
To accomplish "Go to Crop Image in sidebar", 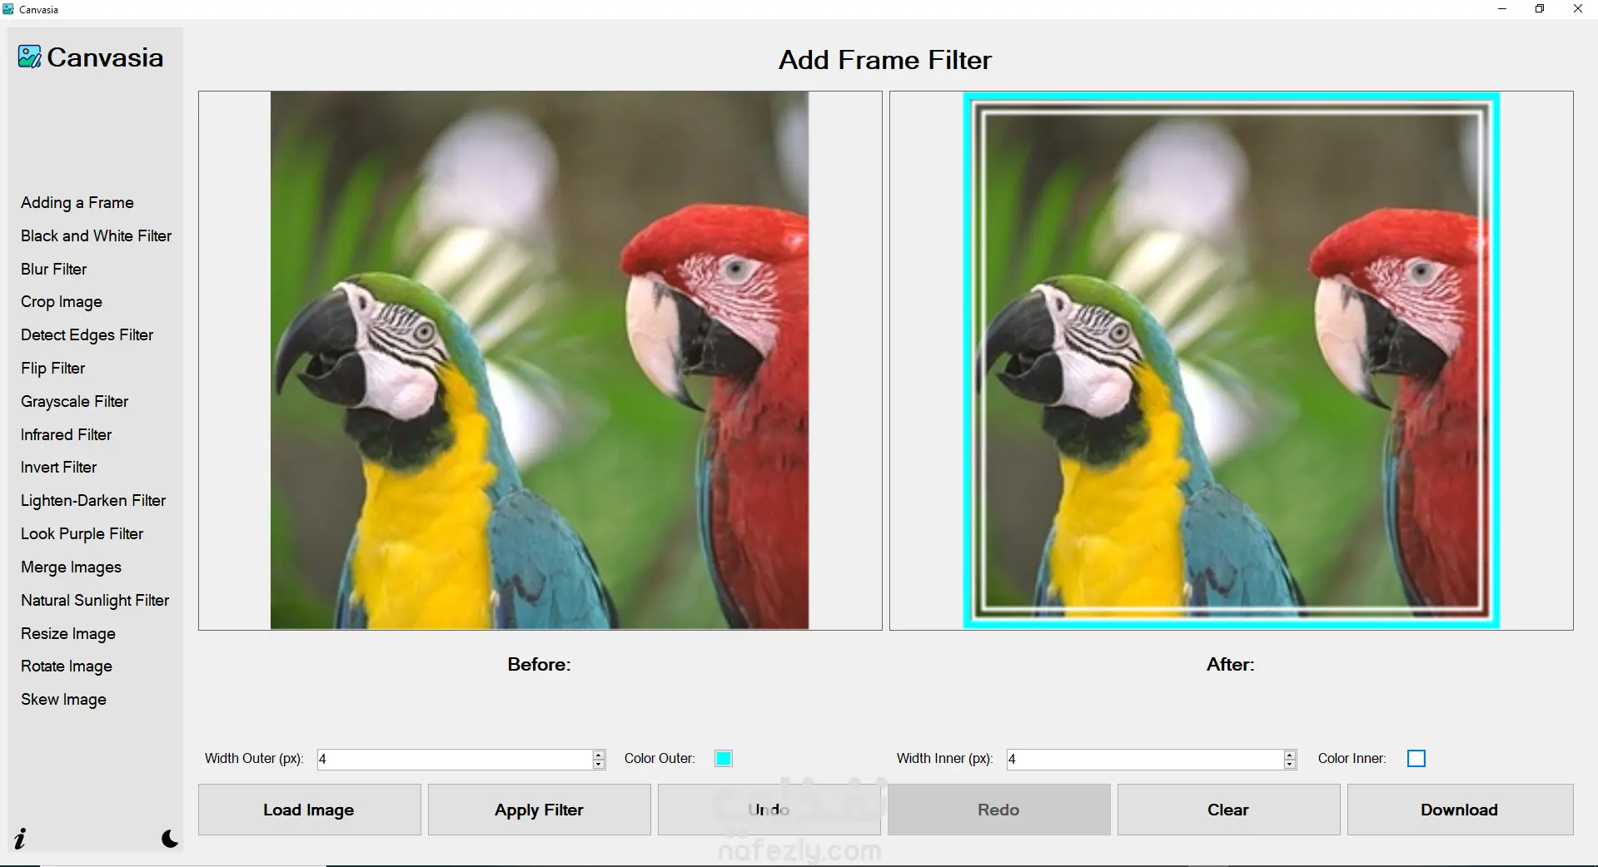I will [62, 302].
